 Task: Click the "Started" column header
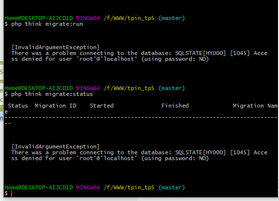click(x=101, y=106)
